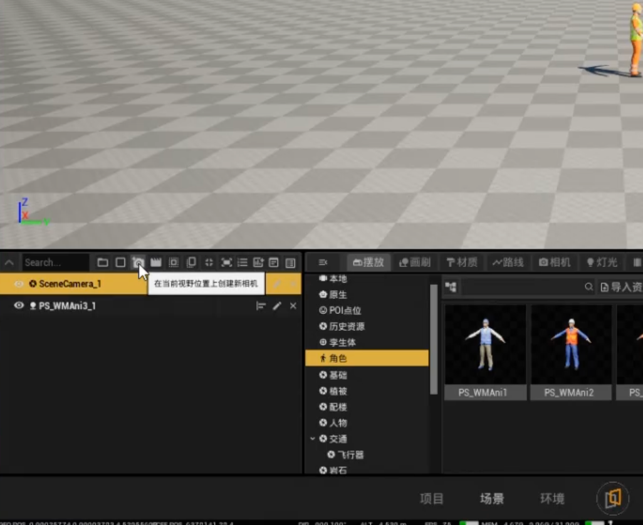Select the 植被 category
This screenshot has width=643, height=525.
click(x=333, y=391)
